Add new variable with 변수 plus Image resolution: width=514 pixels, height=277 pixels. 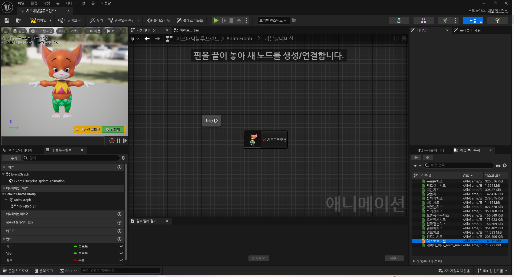(119, 239)
